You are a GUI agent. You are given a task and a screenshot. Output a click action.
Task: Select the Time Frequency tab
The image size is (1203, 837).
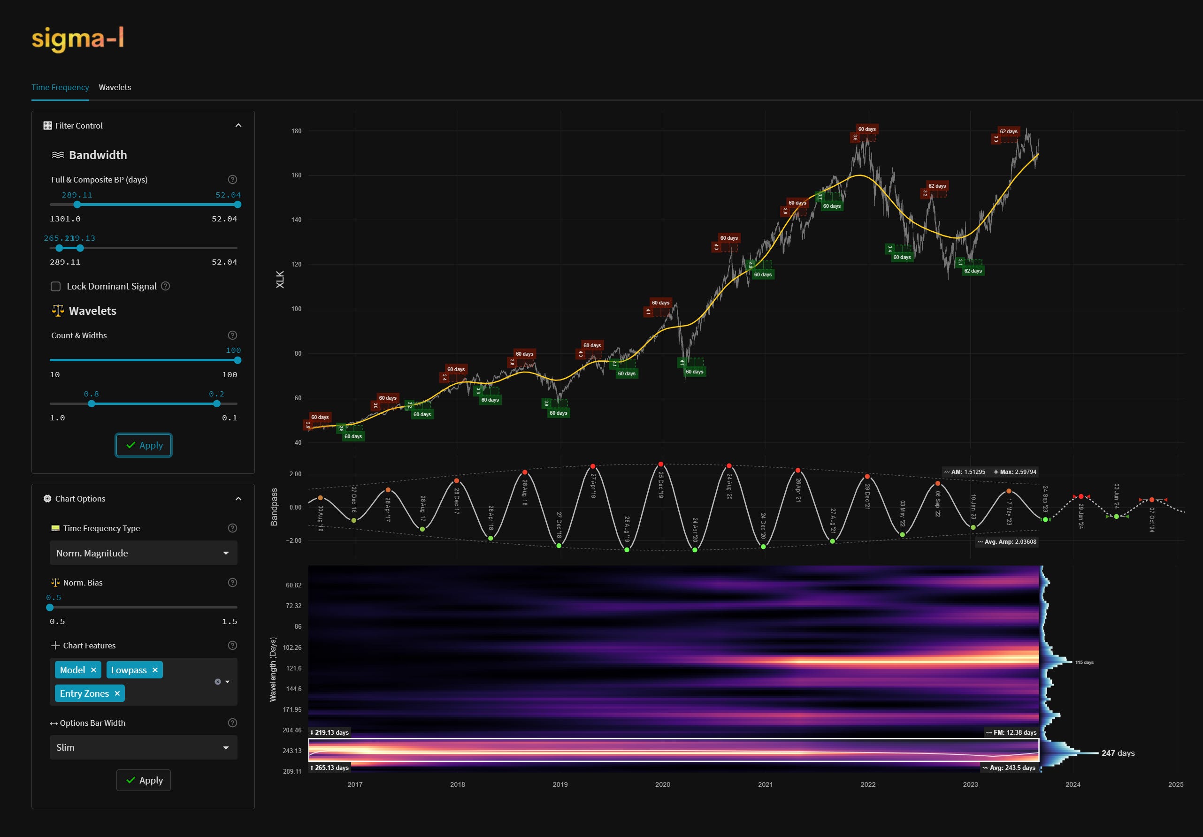tap(60, 87)
